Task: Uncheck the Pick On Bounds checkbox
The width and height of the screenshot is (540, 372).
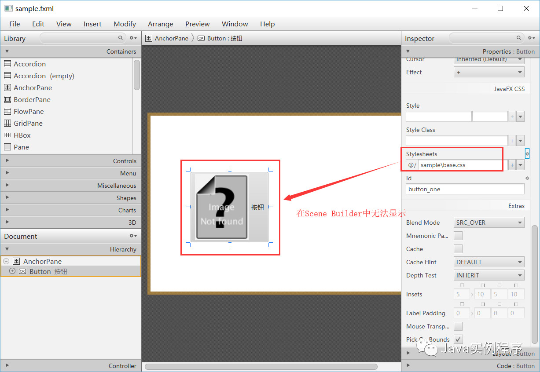Action: [x=458, y=339]
